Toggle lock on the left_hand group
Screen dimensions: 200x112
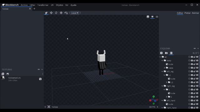[194, 100]
